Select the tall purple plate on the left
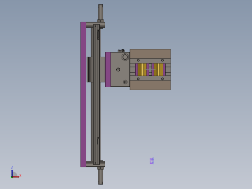252x189 pixels. [x=83, y=94]
